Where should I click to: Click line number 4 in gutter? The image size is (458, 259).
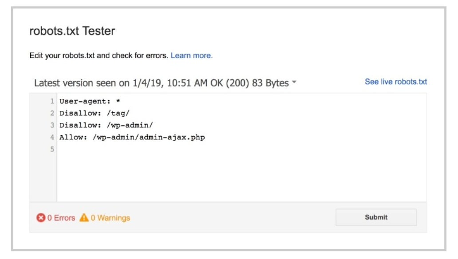point(52,137)
